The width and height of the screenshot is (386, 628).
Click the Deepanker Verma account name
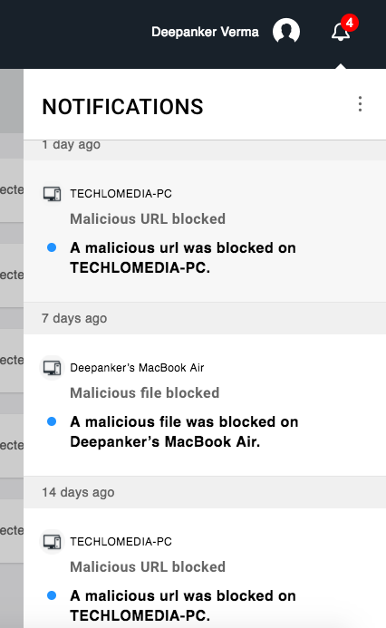pos(205,32)
